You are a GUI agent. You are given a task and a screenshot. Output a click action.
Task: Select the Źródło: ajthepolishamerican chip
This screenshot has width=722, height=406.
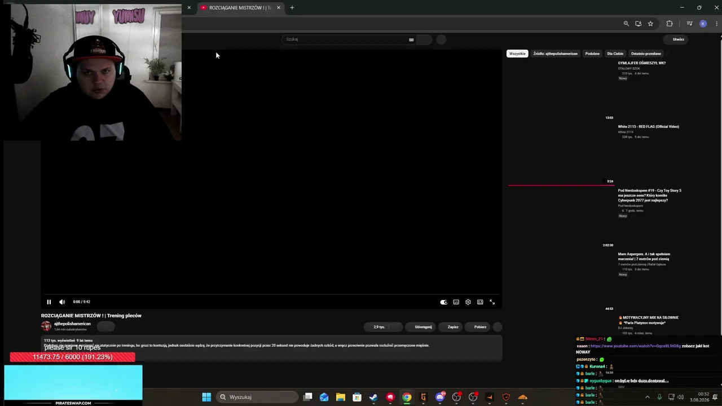[556, 54]
